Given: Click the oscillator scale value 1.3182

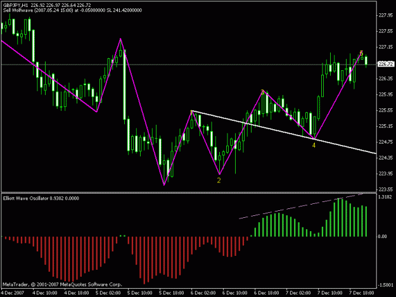Looking at the screenshot, I should pos(385,197).
